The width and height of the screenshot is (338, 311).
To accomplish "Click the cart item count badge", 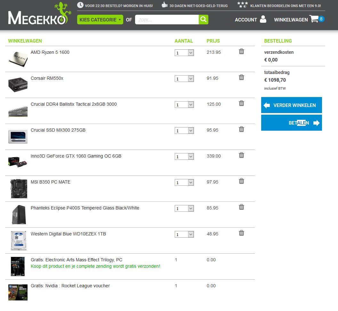I will point(321,19).
